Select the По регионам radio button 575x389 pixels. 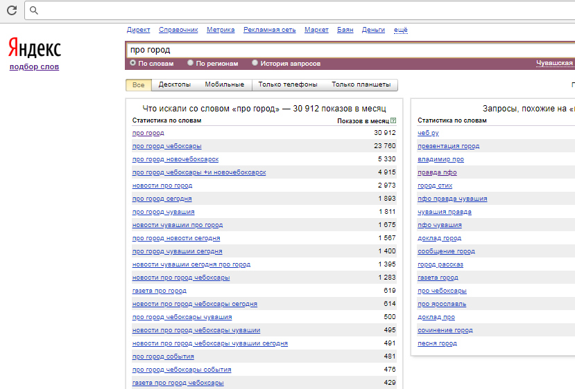(x=191, y=63)
